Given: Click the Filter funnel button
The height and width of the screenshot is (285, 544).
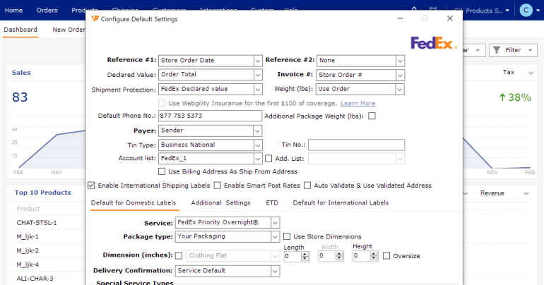Looking at the screenshot, I should coord(513,50).
